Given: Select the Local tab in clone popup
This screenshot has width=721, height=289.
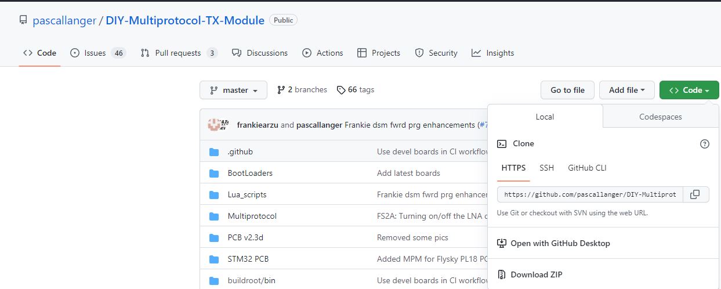Looking at the screenshot, I should [545, 117].
